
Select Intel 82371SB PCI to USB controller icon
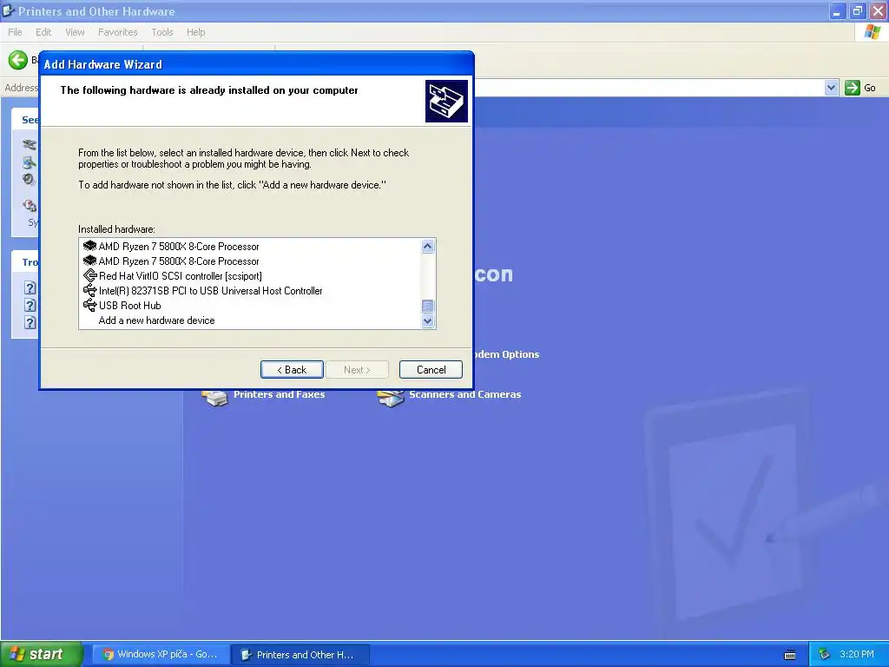pos(89,290)
